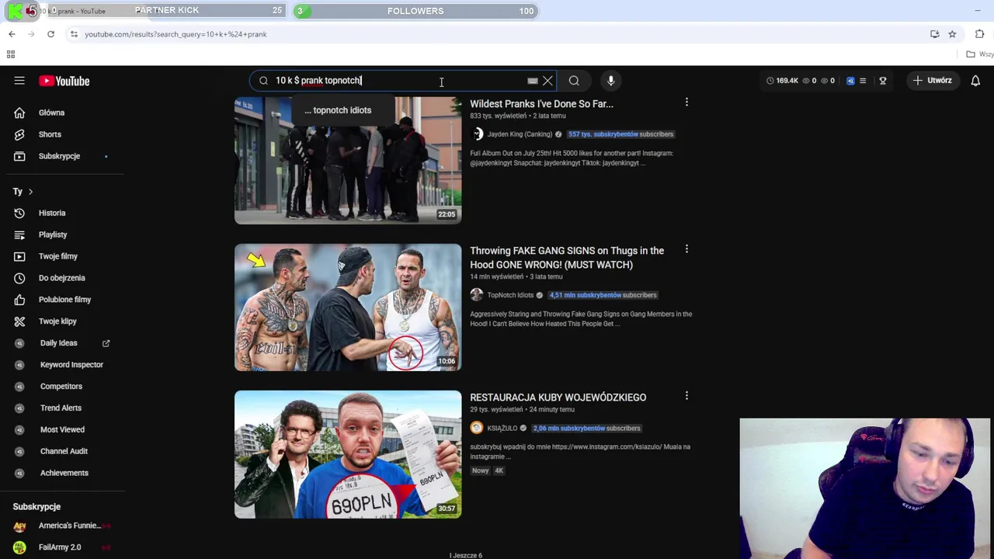Image resolution: width=994 pixels, height=559 pixels.
Task: Open Restauracja Kuby Wojewódzkiego thumbnail
Action: click(x=348, y=454)
